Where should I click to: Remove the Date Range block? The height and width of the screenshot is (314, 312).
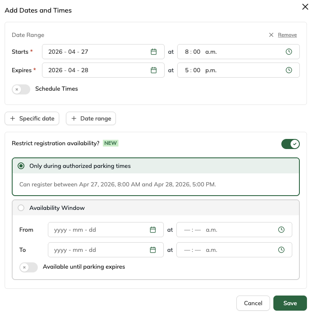tap(287, 35)
